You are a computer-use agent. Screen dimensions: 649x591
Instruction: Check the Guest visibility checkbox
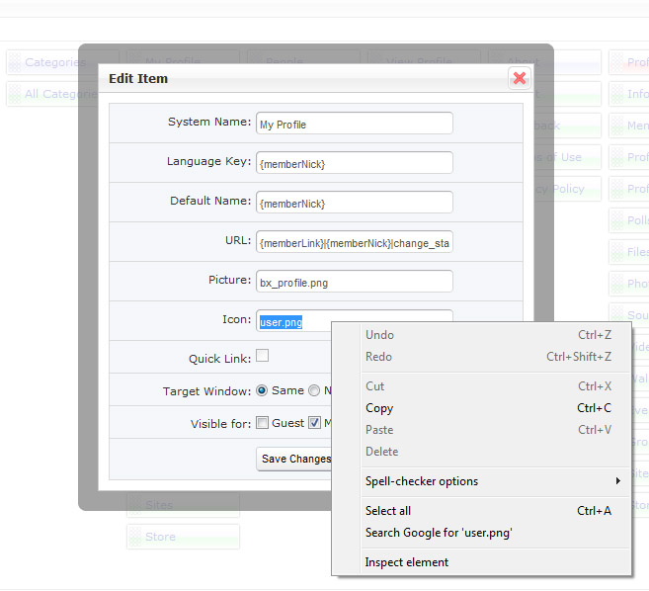coord(263,423)
